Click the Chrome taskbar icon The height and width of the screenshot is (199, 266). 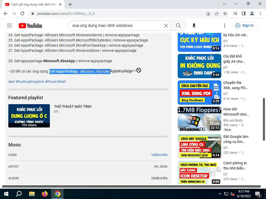[57, 194]
